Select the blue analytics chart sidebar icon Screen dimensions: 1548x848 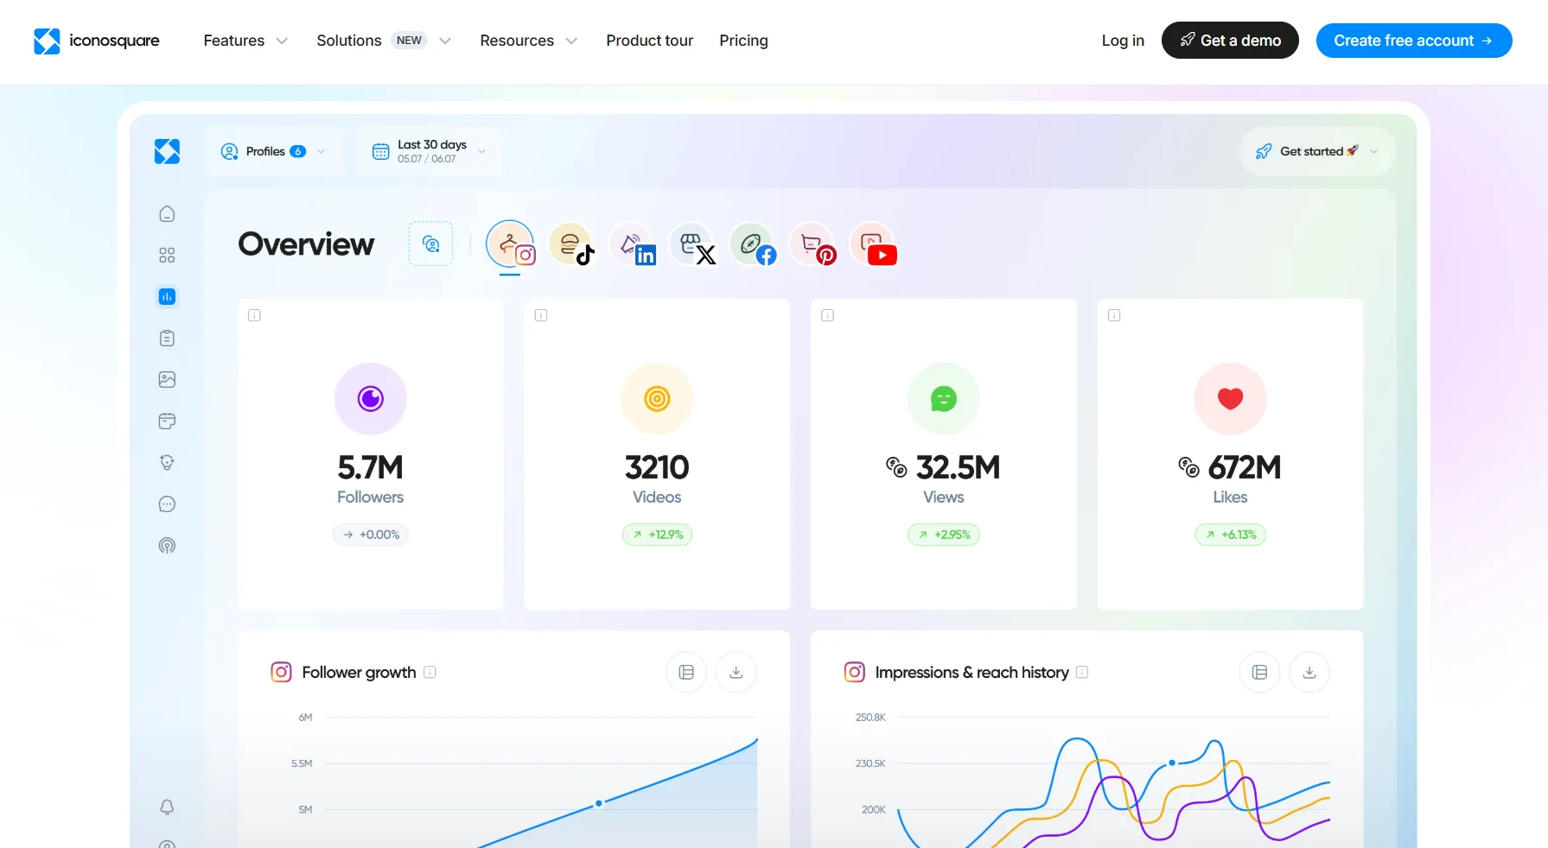click(167, 297)
